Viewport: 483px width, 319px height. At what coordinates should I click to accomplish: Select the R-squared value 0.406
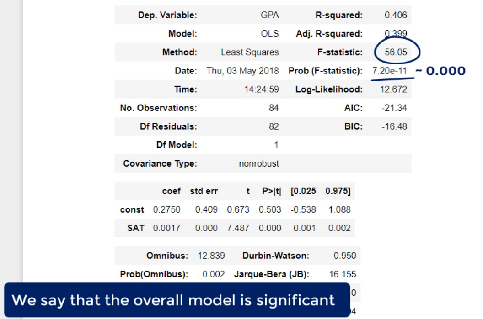396,15
